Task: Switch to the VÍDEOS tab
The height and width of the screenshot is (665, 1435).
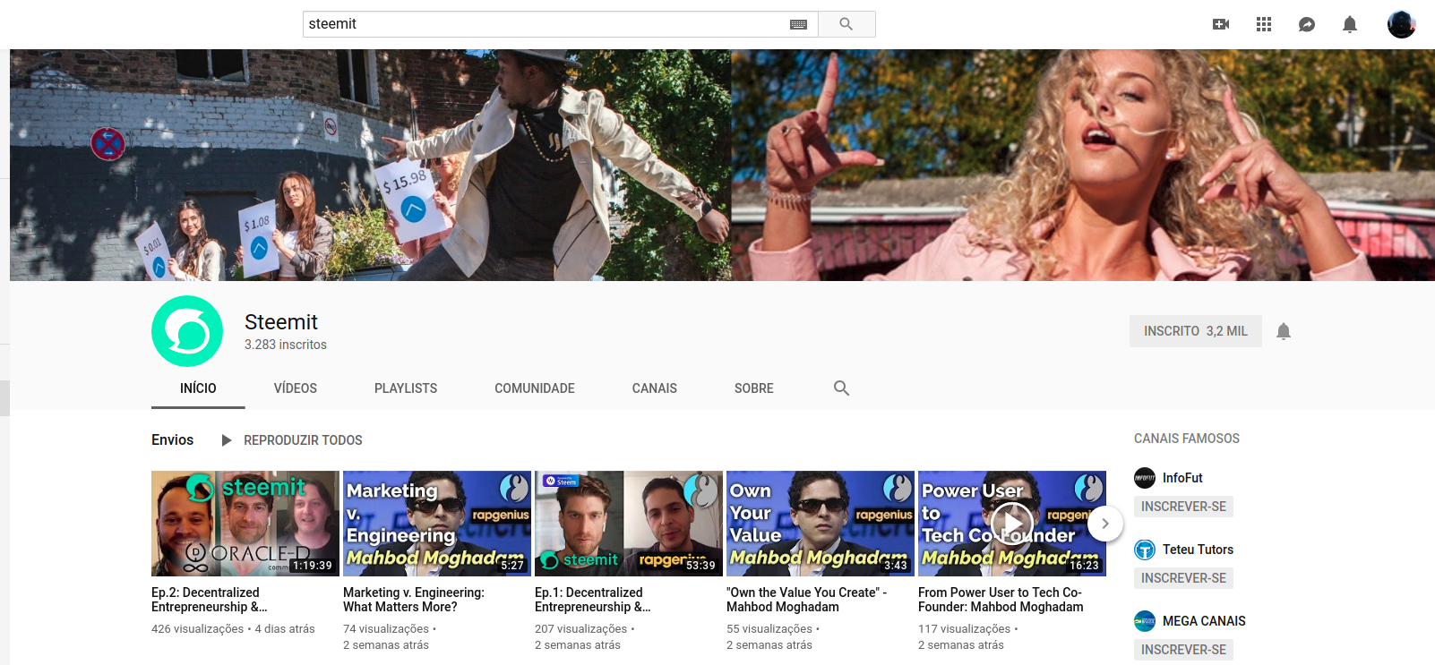Action: tap(296, 388)
